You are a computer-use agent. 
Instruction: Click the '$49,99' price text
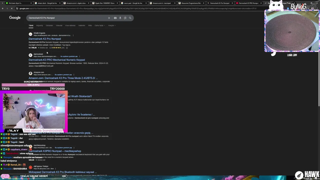click(31, 160)
